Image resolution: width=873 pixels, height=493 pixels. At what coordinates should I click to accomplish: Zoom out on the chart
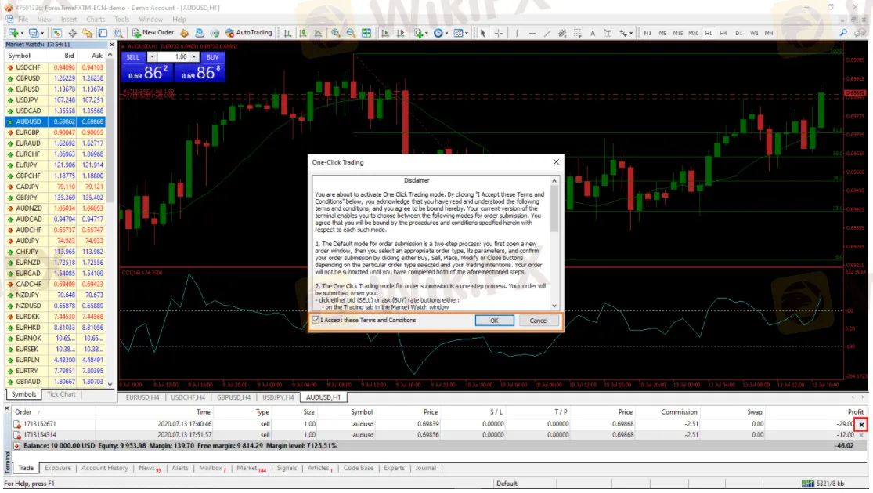coord(351,34)
